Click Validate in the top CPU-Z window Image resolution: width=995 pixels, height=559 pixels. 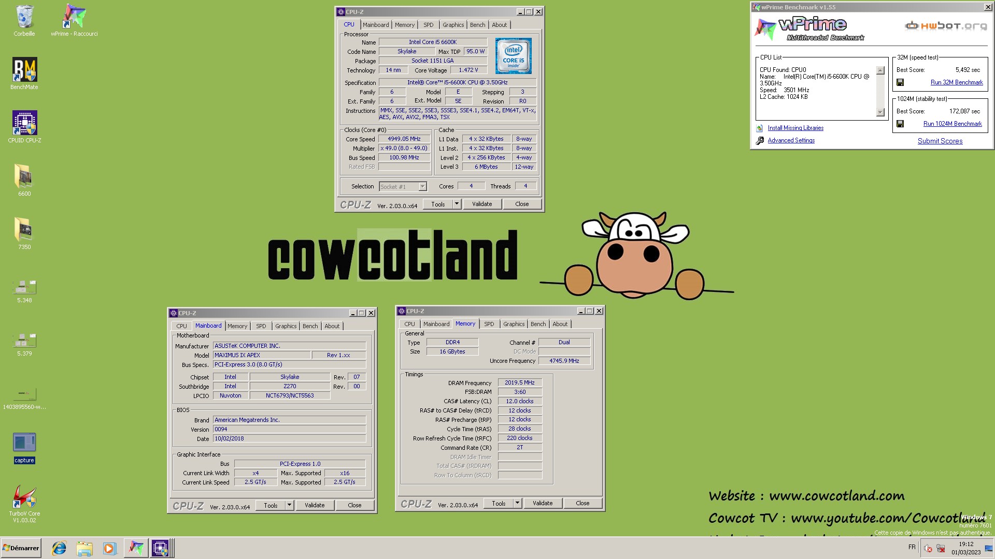tap(482, 204)
